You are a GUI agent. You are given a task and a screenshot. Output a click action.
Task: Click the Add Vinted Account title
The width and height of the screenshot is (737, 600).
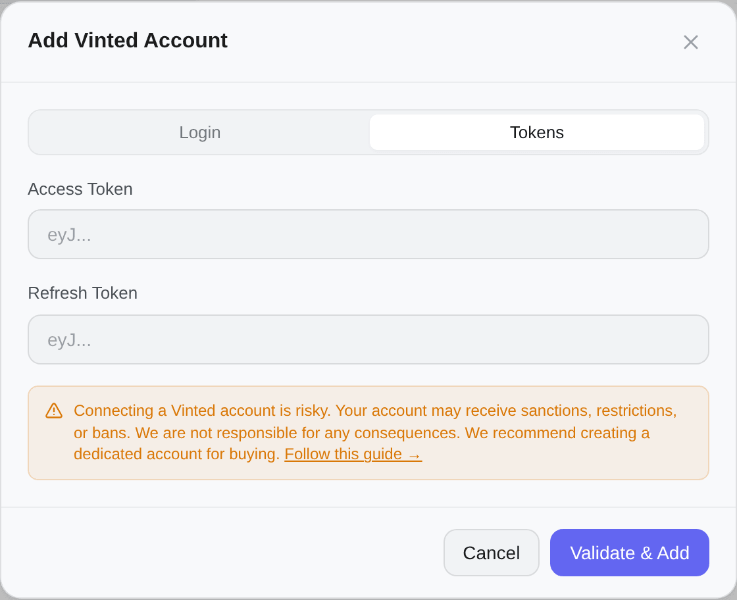point(128,40)
